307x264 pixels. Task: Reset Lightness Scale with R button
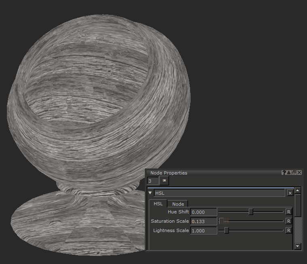(289, 230)
